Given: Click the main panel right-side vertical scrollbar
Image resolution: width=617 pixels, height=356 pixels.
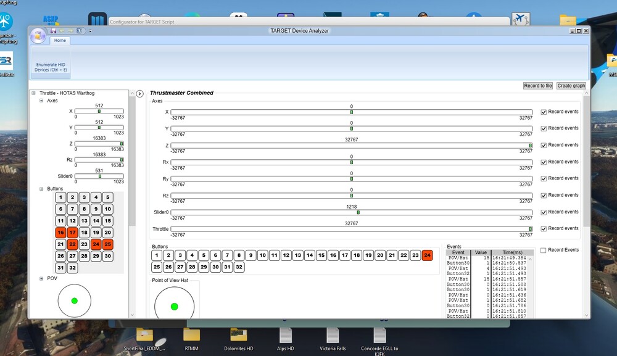Looking at the screenshot, I should click(x=586, y=204).
